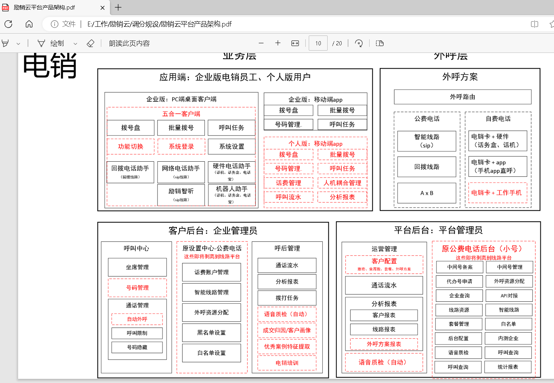The width and height of the screenshot is (554, 383).
Task: Click 硬件电话助手 box
Action: point(232,172)
